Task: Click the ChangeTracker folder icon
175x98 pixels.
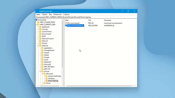Action: 42,50
